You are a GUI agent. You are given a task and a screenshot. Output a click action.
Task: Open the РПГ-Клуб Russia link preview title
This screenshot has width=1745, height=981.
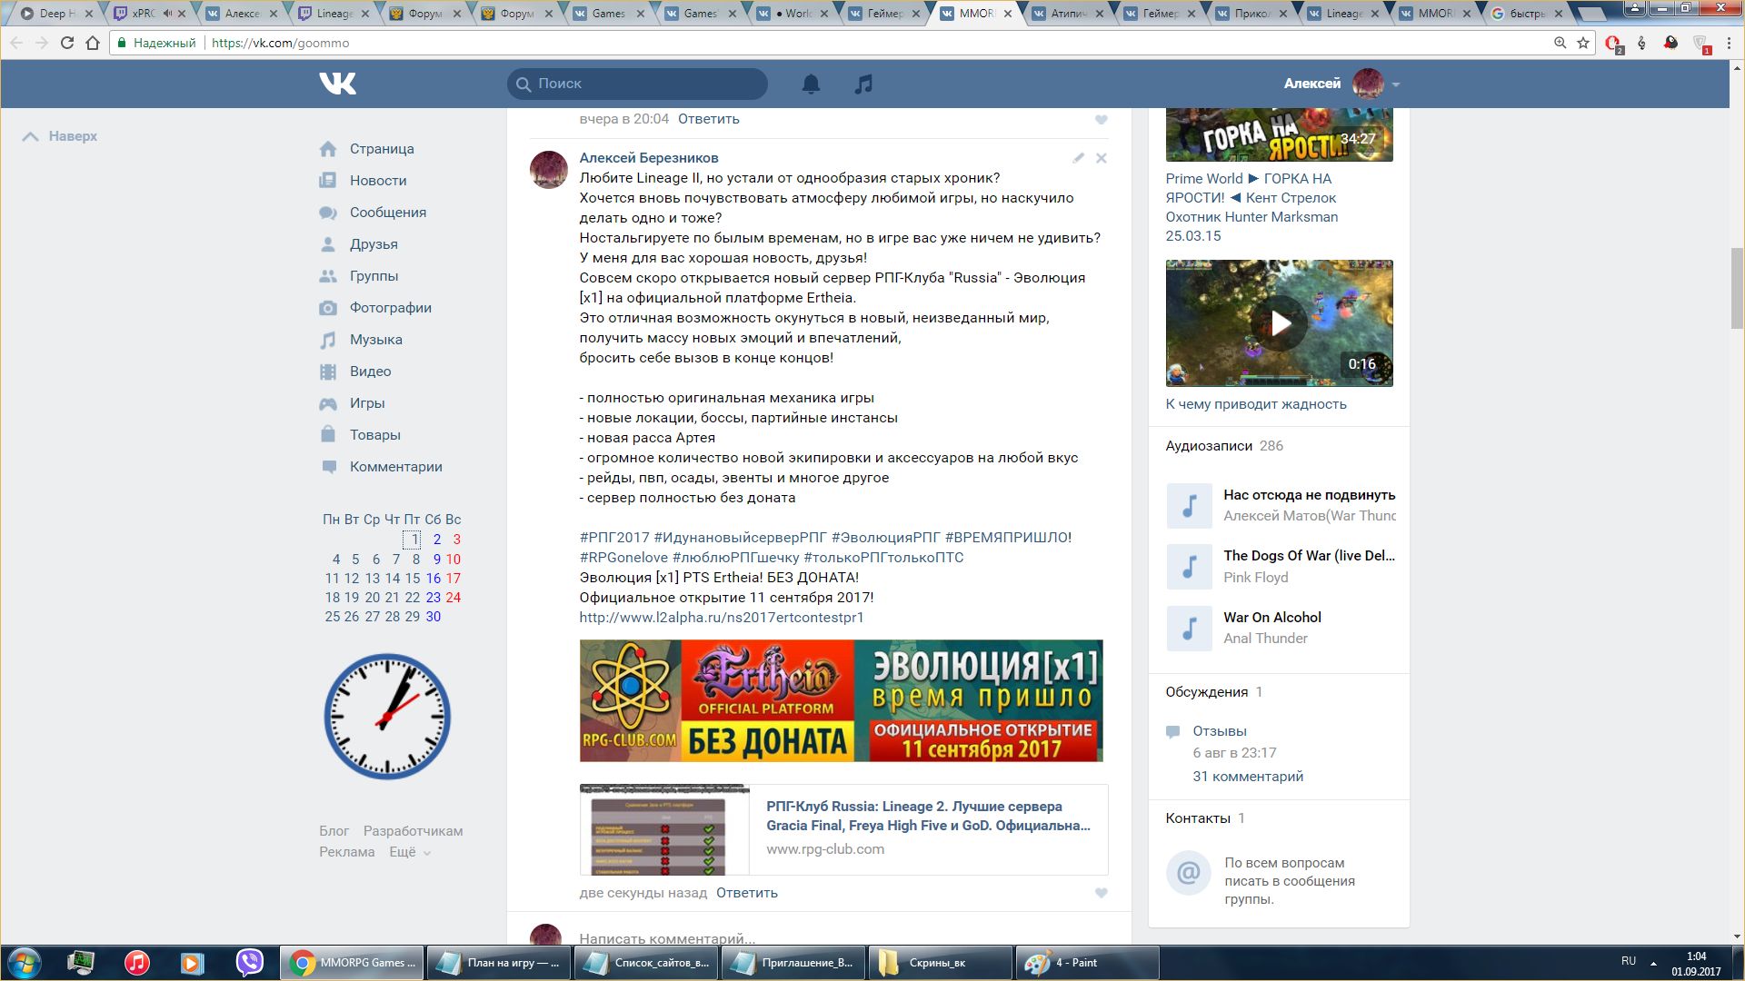[x=928, y=816]
